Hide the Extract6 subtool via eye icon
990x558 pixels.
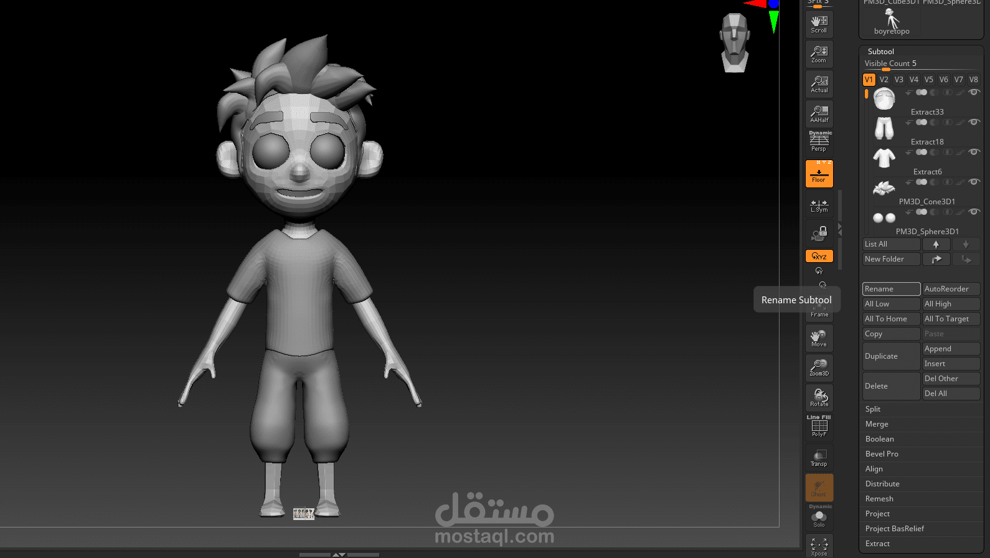[974, 152]
